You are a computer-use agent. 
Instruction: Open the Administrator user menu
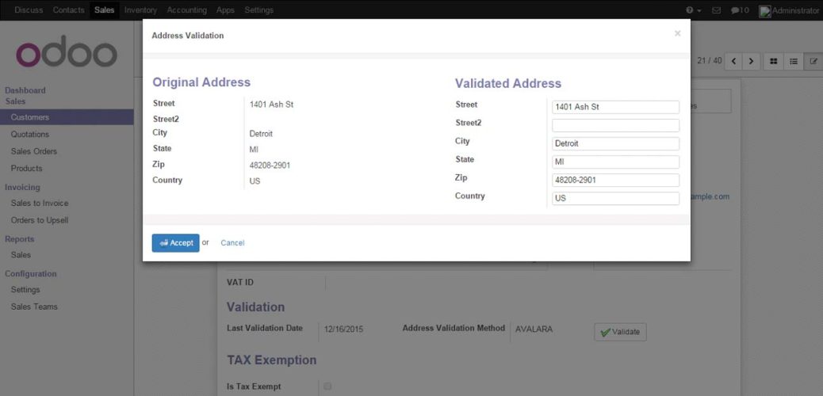click(x=790, y=10)
